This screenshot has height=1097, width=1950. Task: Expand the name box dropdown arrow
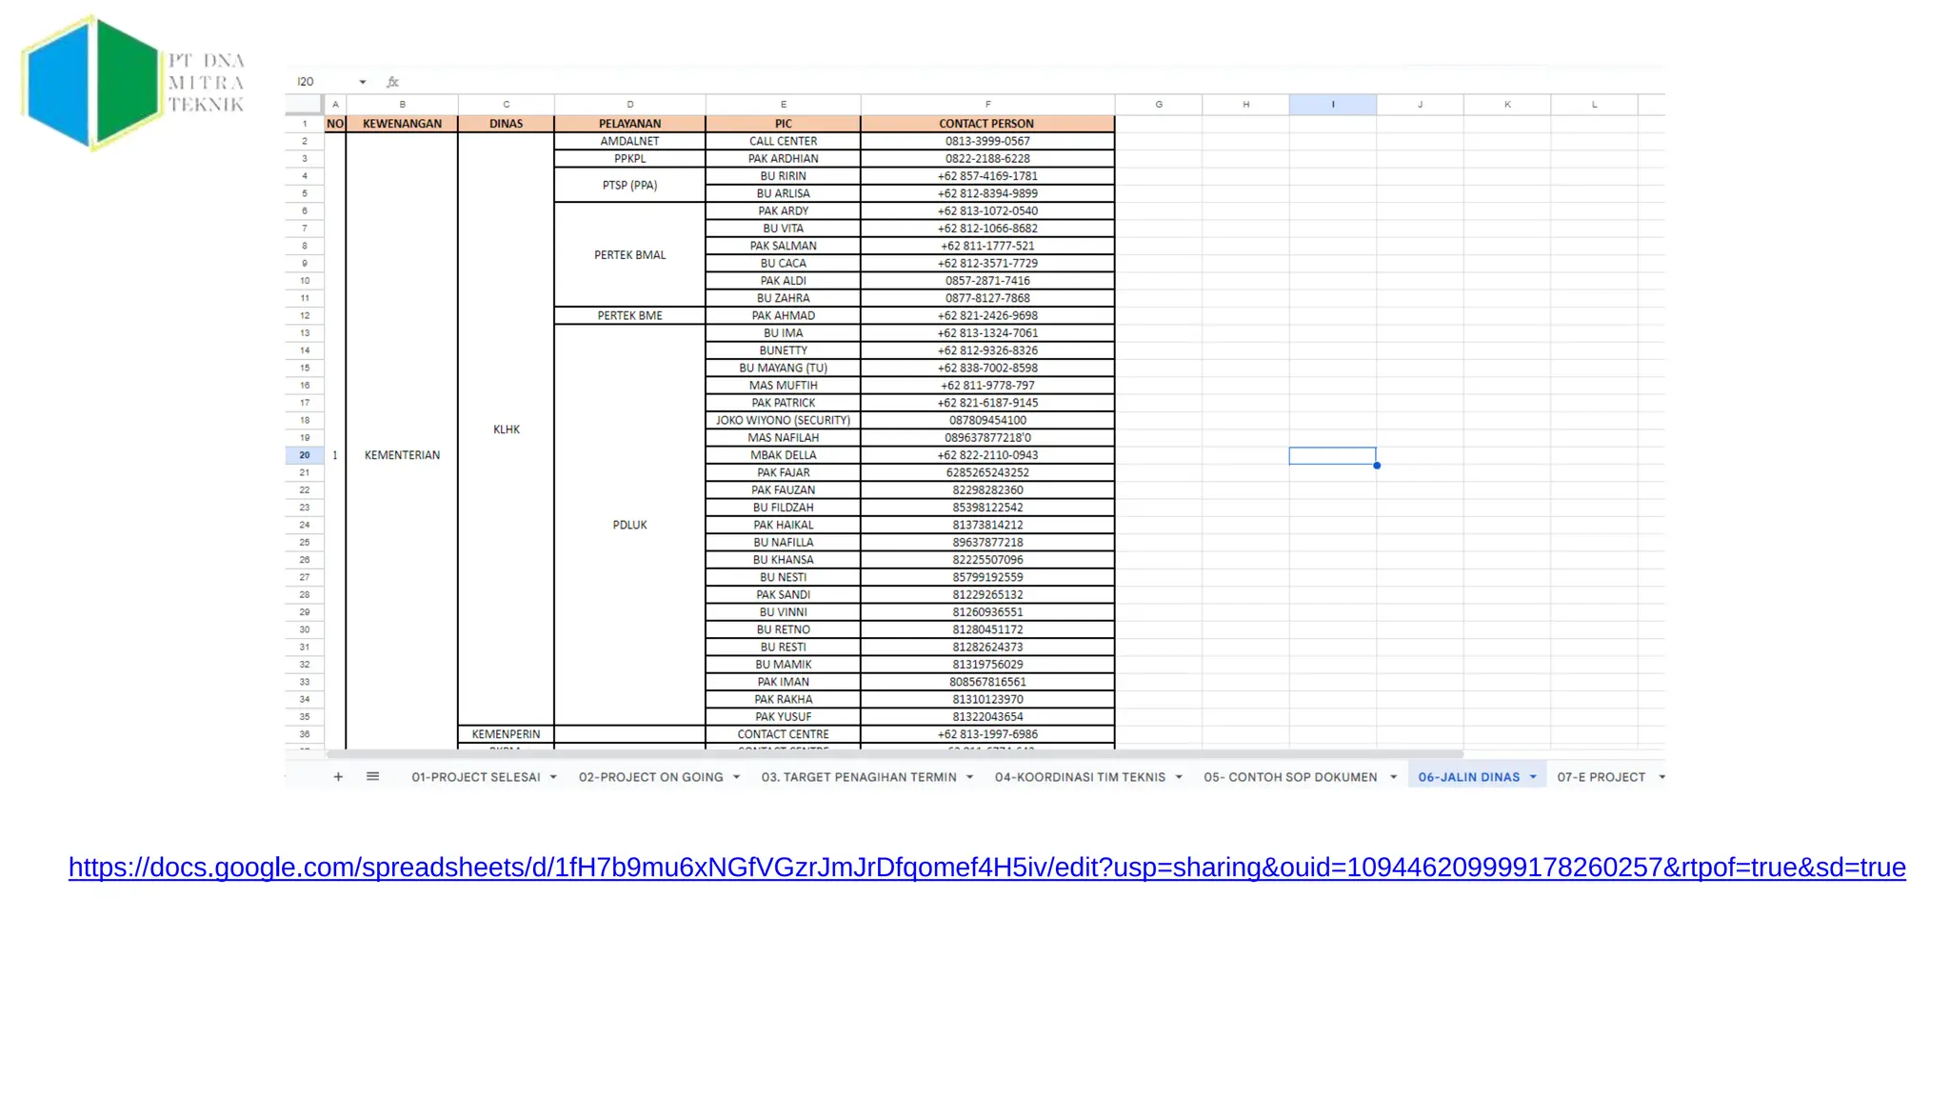363,82
